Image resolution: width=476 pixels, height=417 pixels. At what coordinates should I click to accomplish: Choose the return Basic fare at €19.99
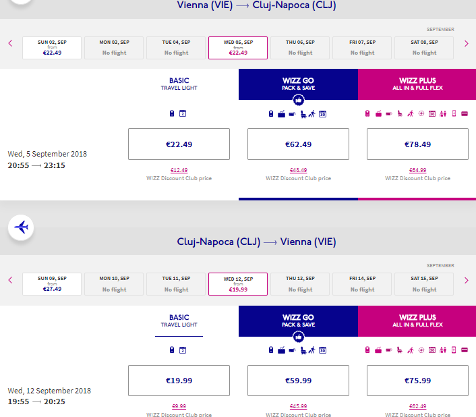(179, 381)
